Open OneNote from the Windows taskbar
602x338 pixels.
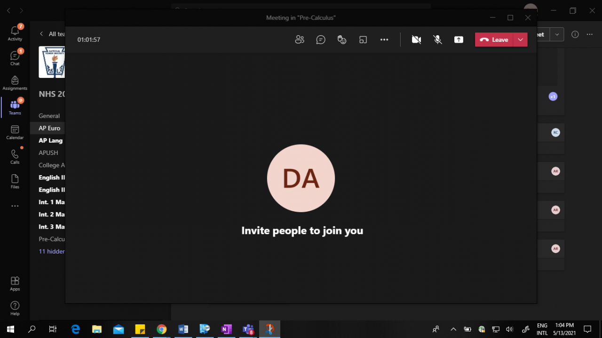point(226,329)
